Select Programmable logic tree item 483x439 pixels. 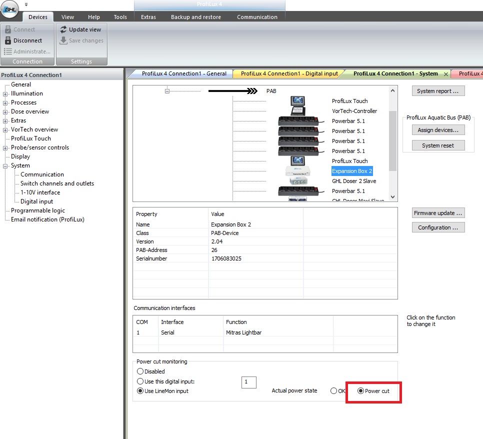(x=38, y=210)
